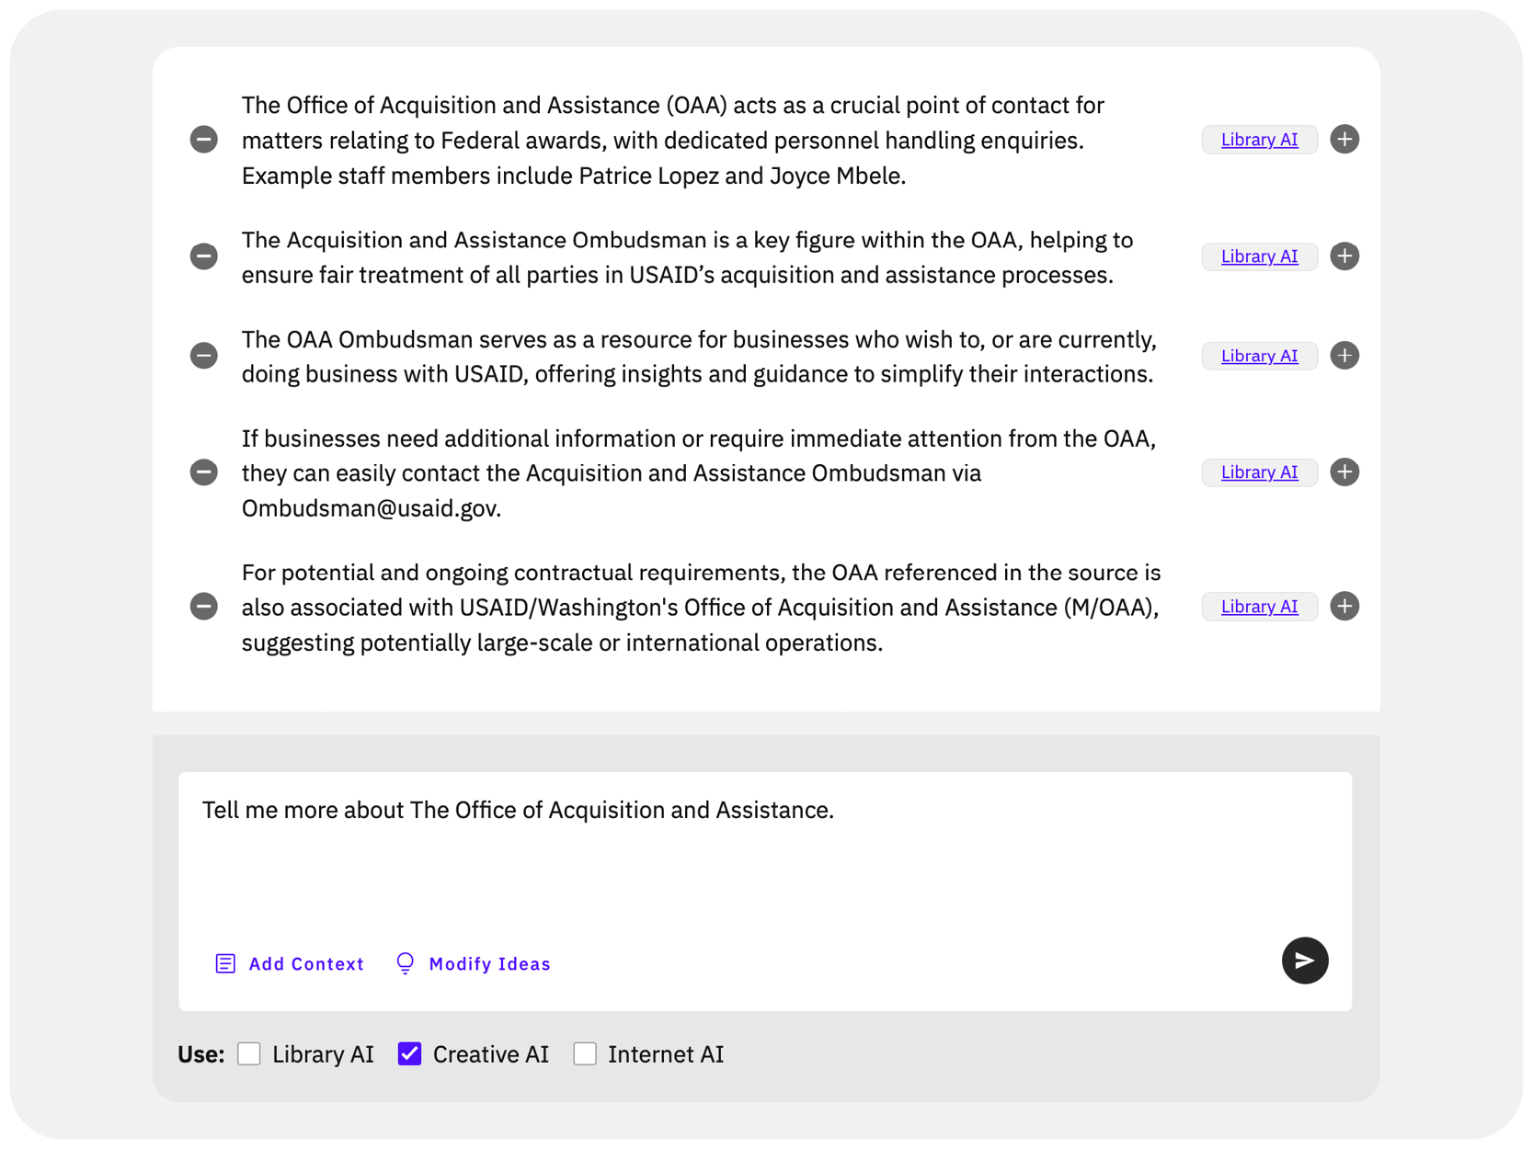The width and height of the screenshot is (1533, 1149).
Task: Add the 'require immediate attention' idea
Action: (x=1344, y=472)
